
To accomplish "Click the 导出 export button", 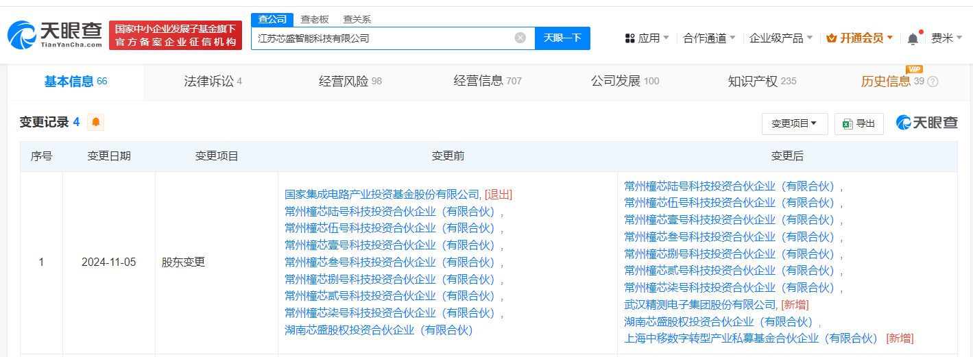I will (859, 123).
